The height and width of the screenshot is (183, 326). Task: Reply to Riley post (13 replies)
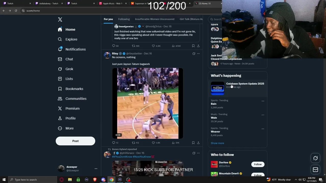pyautogui.click(x=115, y=143)
